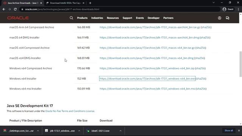The width and height of the screenshot is (242, 136).
Task: Select the Windows x64 msi Installer label
Action: tap(25, 89)
